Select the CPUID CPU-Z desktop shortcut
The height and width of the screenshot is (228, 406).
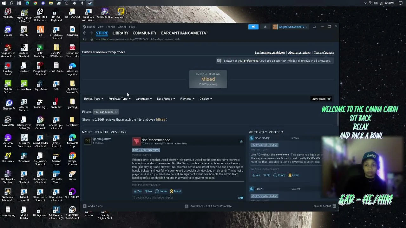click(x=105, y=14)
